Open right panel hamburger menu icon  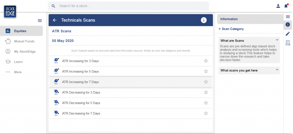tap(288, 17)
